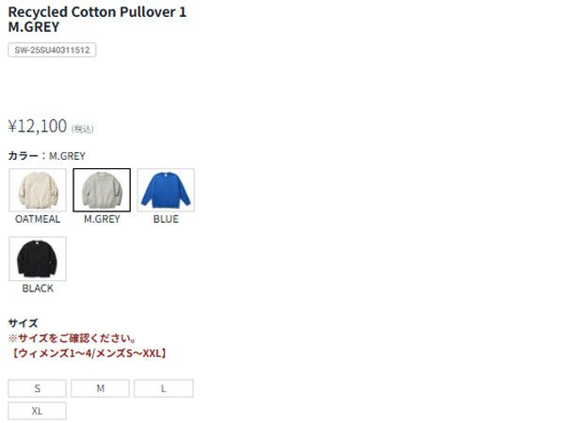Click the BLACK color name label
This screenshot has width=565, height=423.
coord(38,289)
